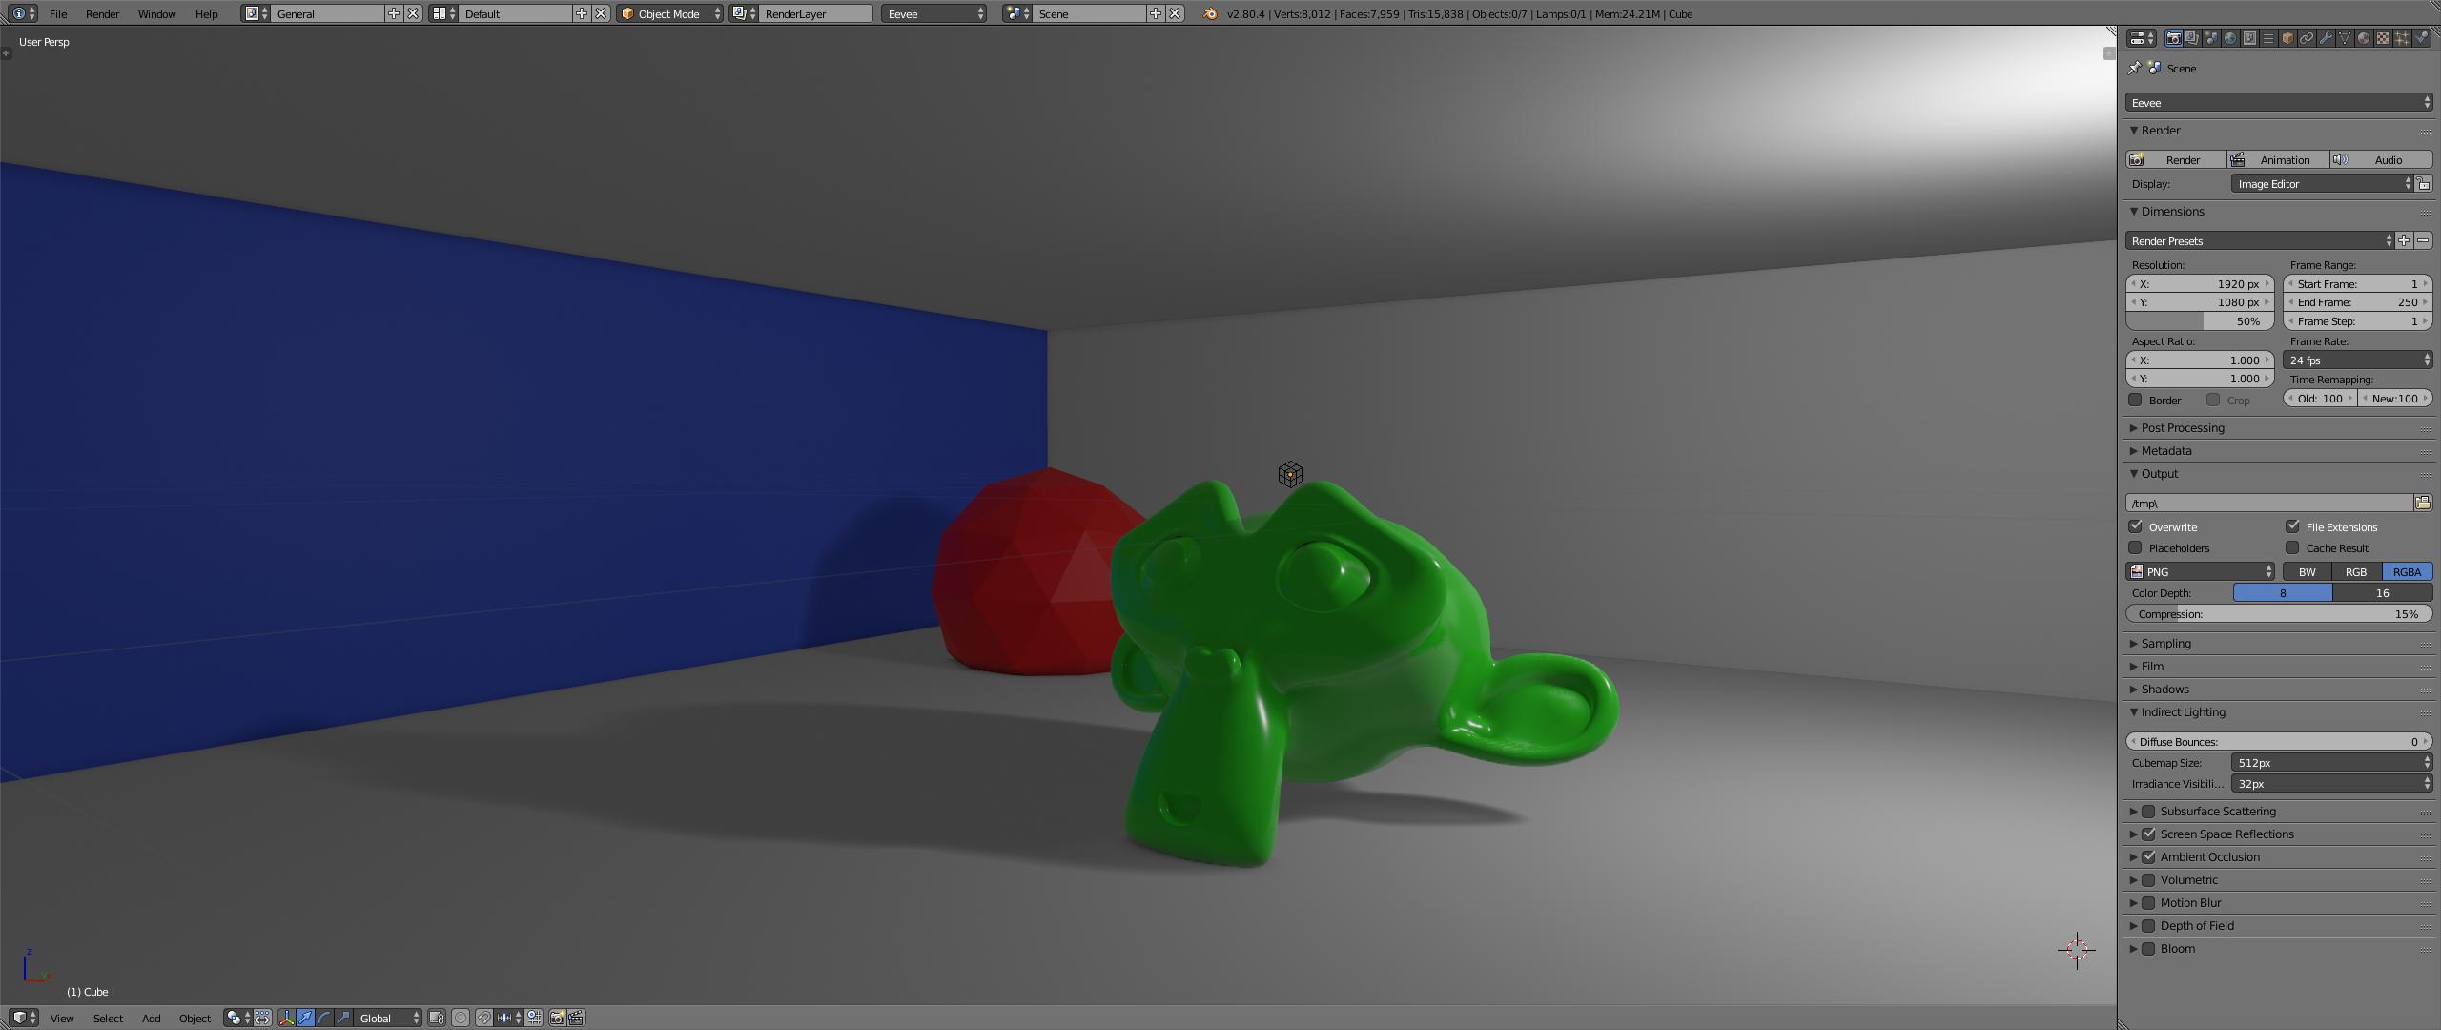Viewport: 2441px width, 1030px height.
Task: Open the Display Image Editor dropdown
Action: click(x=2322, y=183)
